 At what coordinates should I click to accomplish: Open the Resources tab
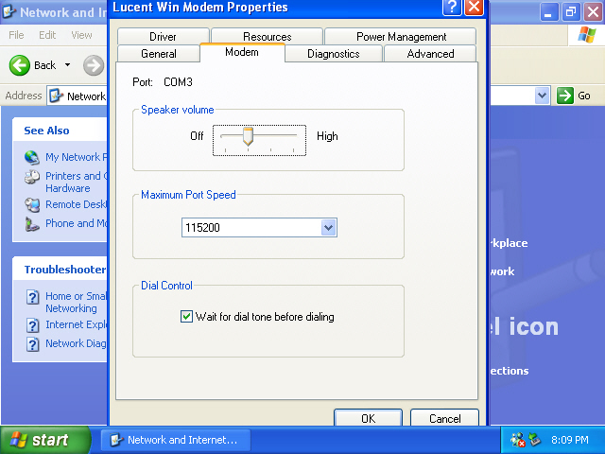click(x=267, y=36)
